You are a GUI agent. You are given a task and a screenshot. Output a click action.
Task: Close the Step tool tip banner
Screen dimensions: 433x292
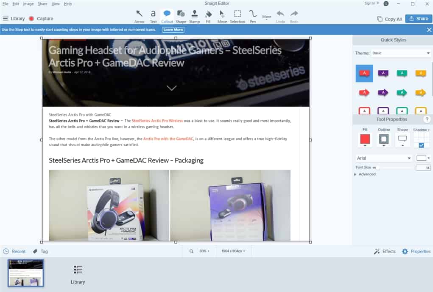point(429,30)
